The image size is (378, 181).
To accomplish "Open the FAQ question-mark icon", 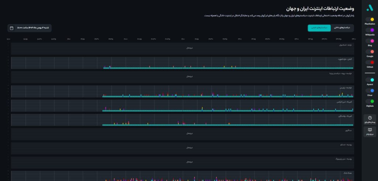I will coord(370,118).
